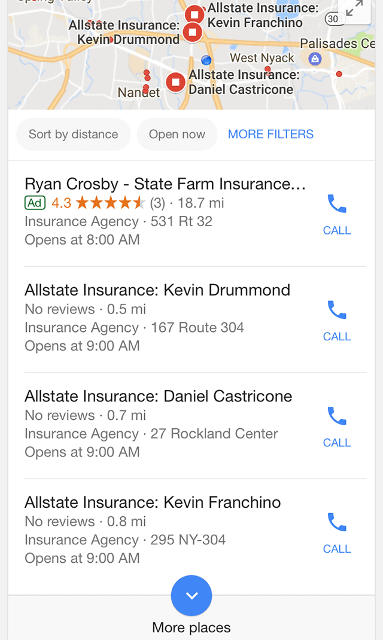The width and height of the screenshot is (383, 640).
Task: Tap call icon for Daniel Castricone
Action: (337, 416)
